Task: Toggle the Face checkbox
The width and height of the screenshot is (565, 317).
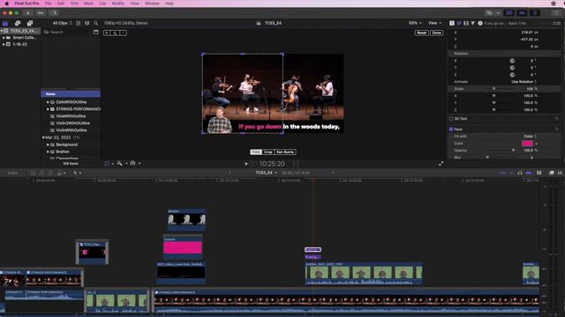Action: coord(451,129)
